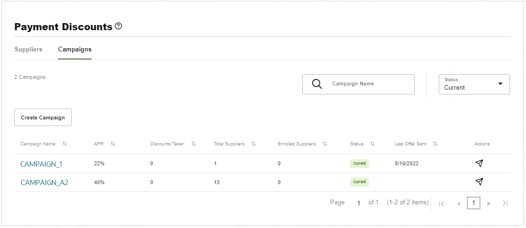Open the CAMPAIGN_A2 link
This screenshot has height=228, width=526.
44,182
